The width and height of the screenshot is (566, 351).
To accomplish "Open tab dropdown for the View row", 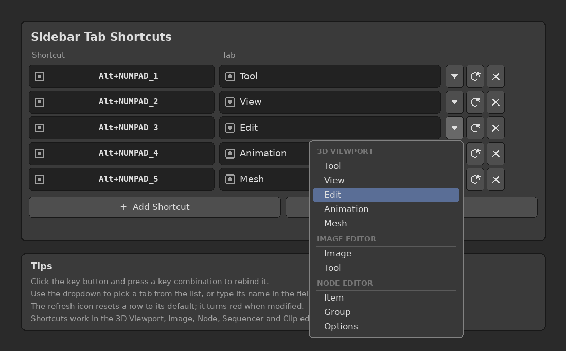I will [454, 102].
